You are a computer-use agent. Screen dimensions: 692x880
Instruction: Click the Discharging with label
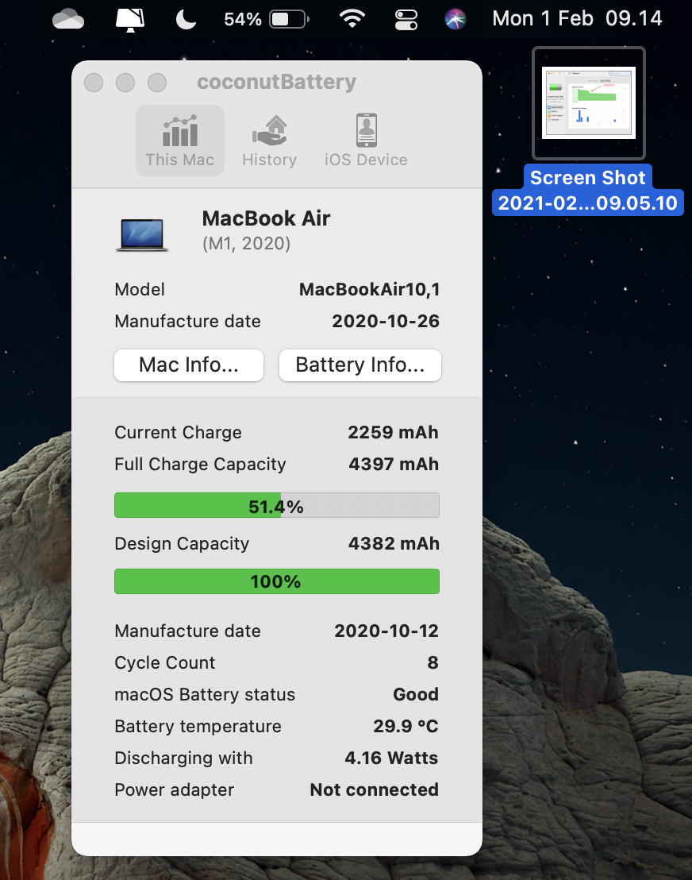pos(183,758)
